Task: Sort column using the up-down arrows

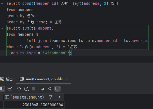Action: coord(59,97)
